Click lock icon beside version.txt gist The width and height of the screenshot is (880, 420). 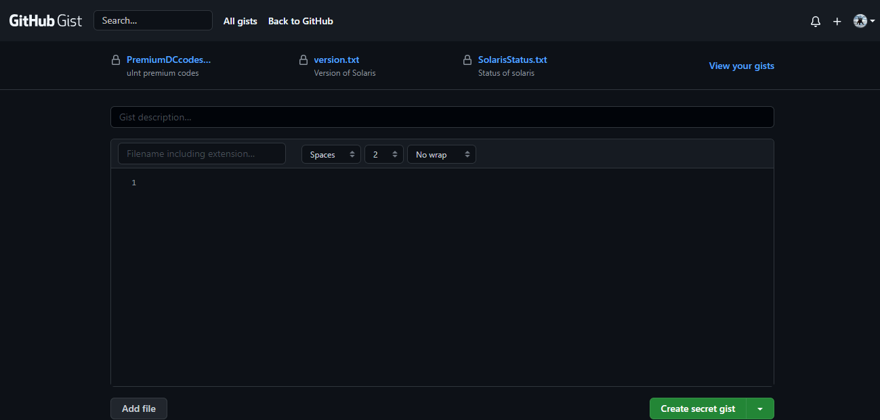click(x=303, y=60)
